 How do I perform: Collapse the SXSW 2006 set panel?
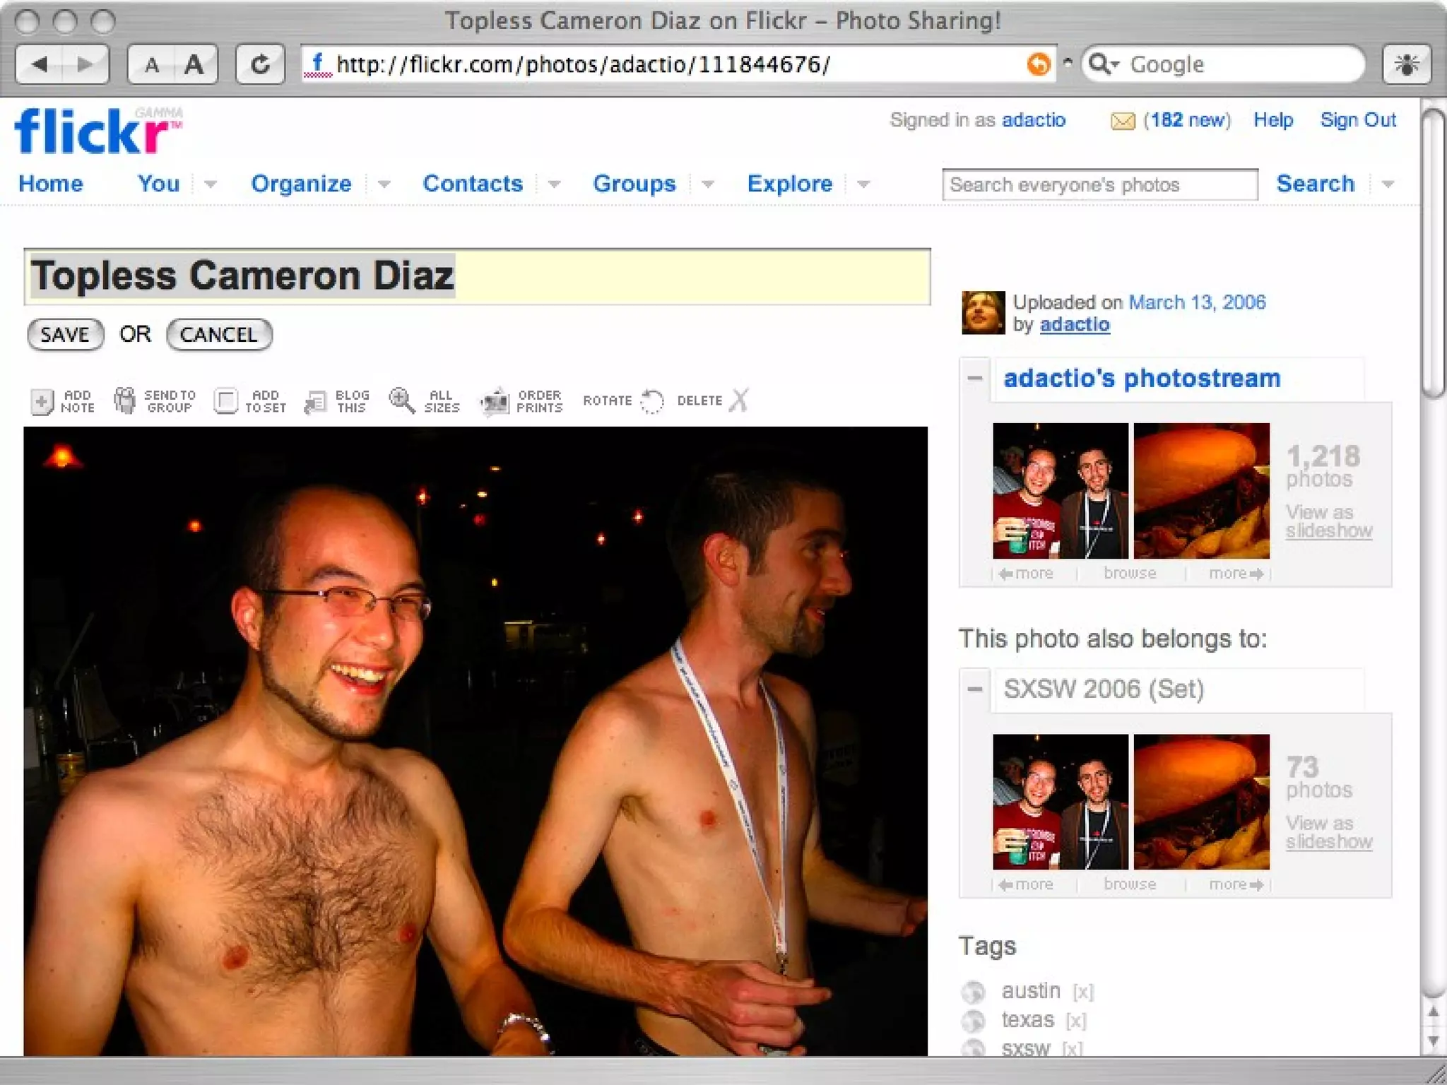point(975,689)
